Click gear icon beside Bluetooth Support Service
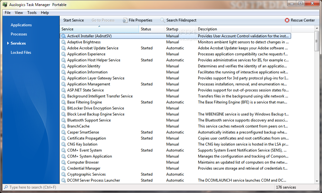Viewport: 322px width, 193px height. pyautogui.click(x=63, y=120)
